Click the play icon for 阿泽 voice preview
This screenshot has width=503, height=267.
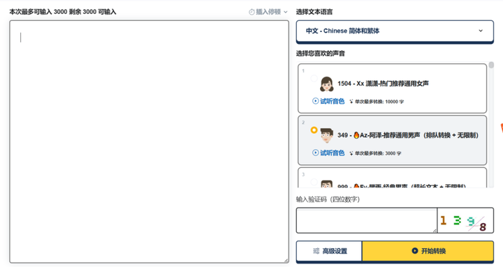[315, 153]
